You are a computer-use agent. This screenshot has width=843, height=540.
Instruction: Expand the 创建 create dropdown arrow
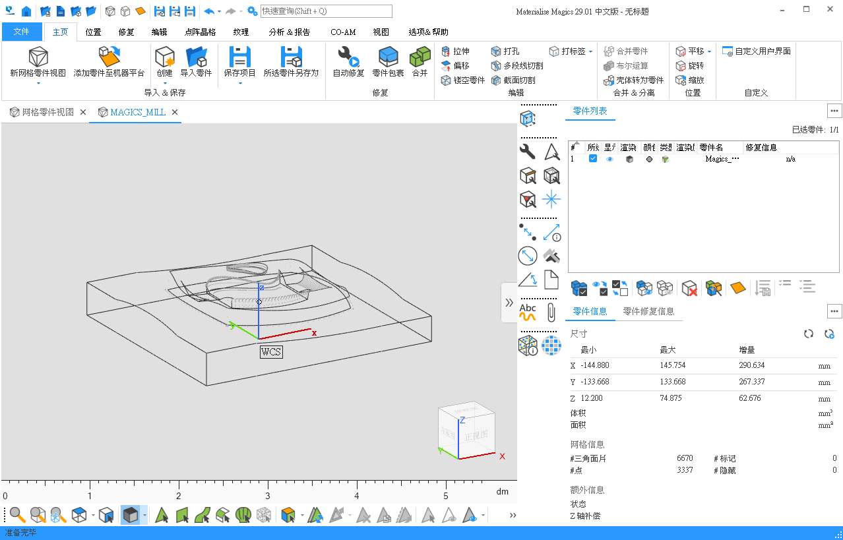click(165, 83)
